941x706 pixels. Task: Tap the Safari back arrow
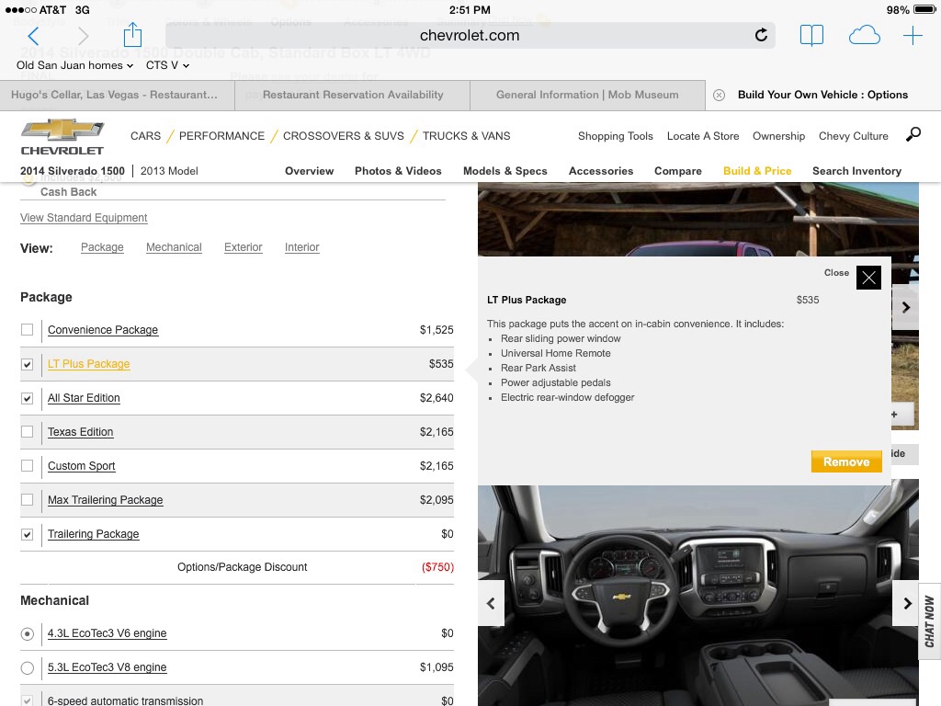click(34, 36)
